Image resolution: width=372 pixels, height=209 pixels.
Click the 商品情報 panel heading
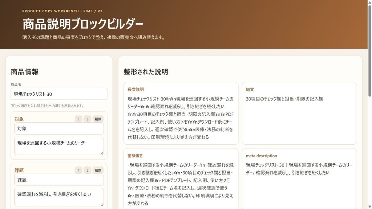[x=25, y=72]
